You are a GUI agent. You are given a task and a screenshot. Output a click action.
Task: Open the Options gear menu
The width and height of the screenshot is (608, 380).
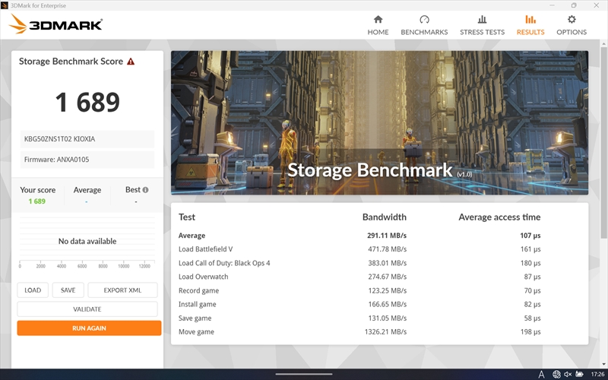(571, 24)
